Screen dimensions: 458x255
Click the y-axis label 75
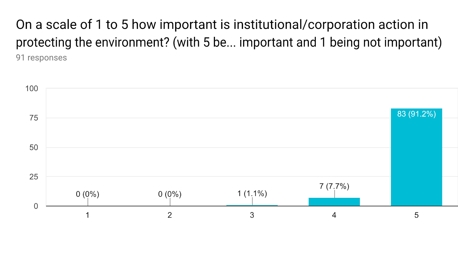click(x=33, y=118)
